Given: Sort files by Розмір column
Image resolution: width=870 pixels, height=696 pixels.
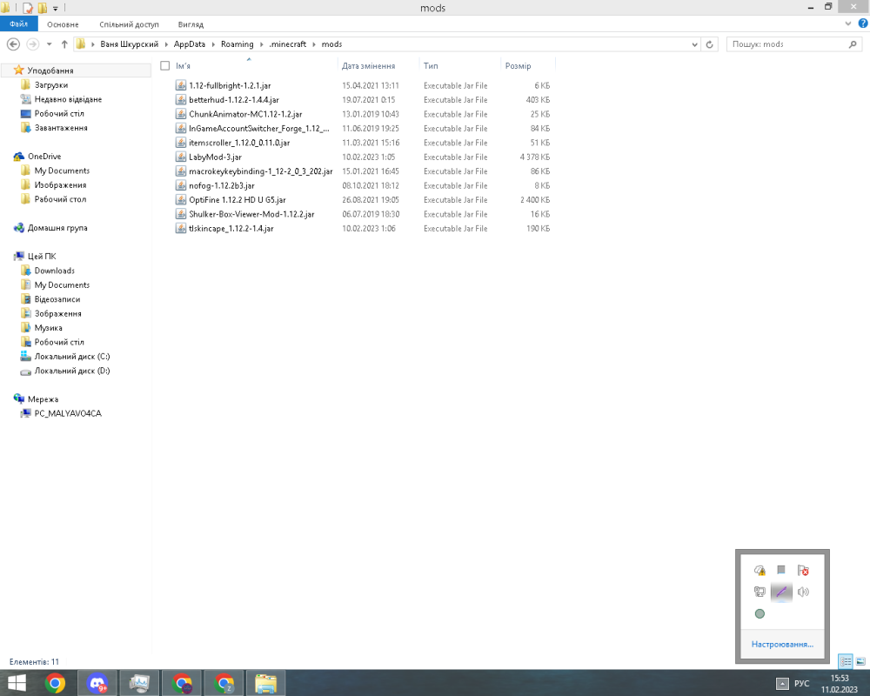Looking at the screenshot, I should coord(518,65).
